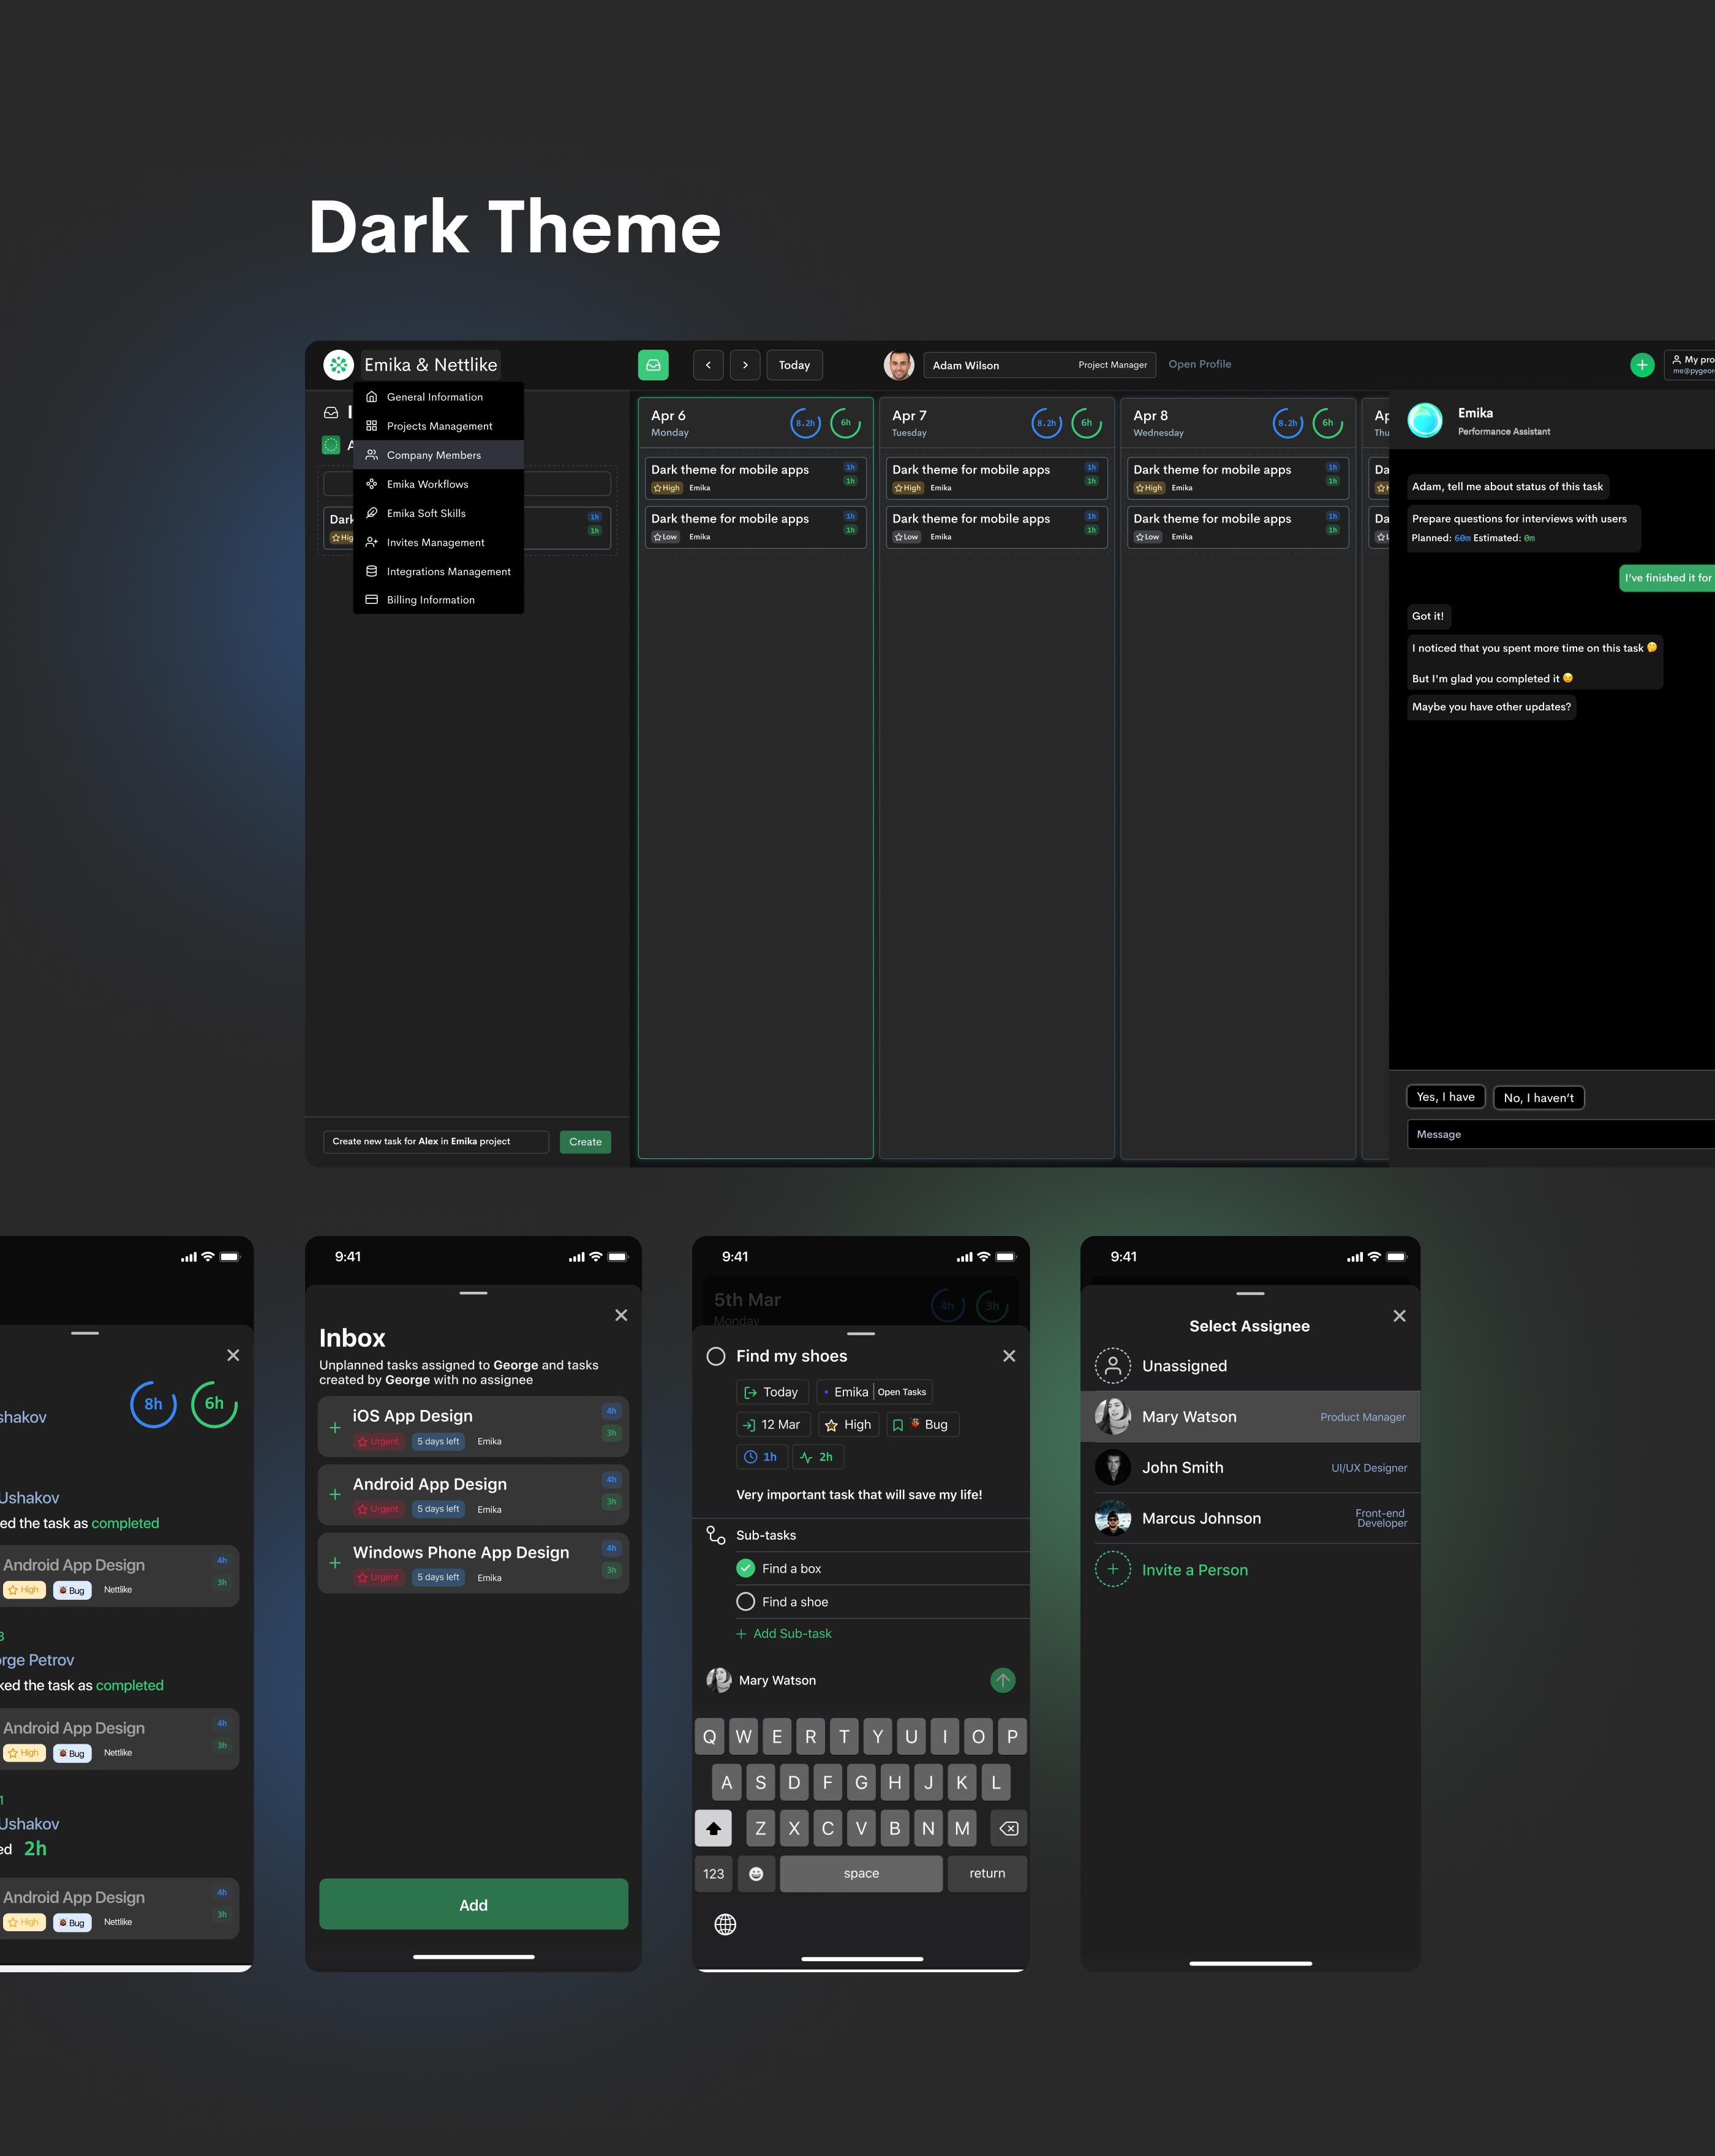Click the Open Profile link

coord(1199,364)
